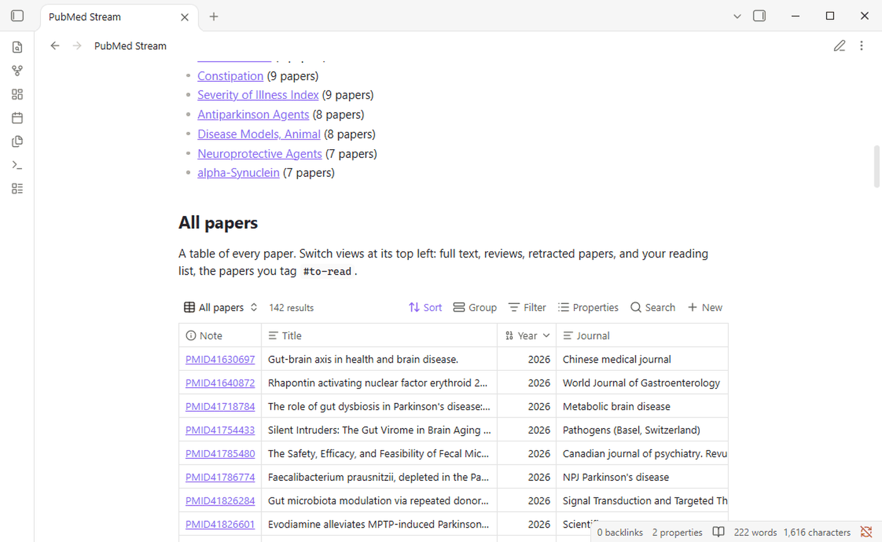Toggle the left sidebar panel icon
Image resolution: width=882 pixels, height=542 pixels.
pos(17,16)
